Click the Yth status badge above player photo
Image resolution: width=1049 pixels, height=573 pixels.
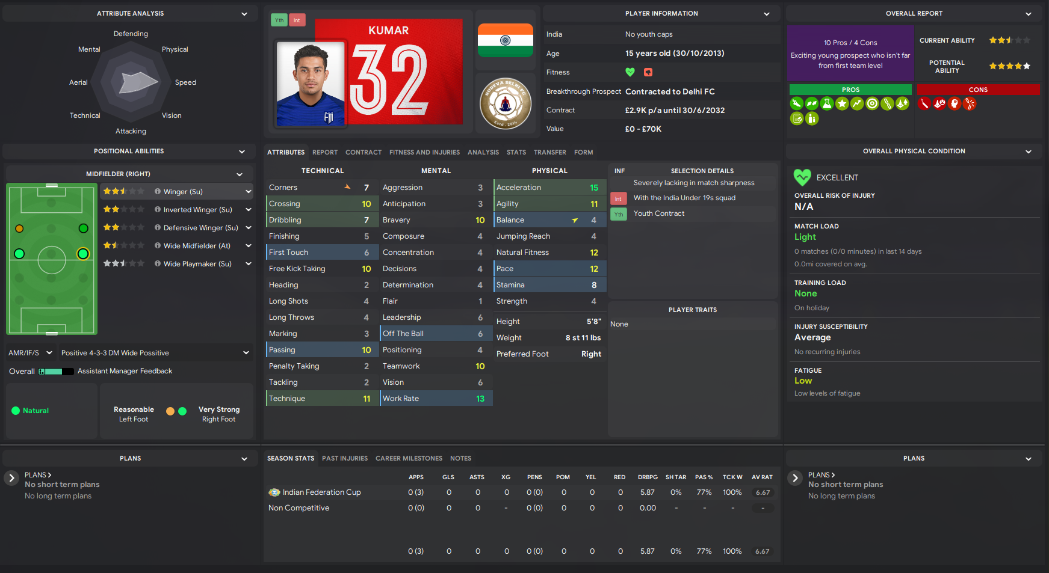(279, 20)
